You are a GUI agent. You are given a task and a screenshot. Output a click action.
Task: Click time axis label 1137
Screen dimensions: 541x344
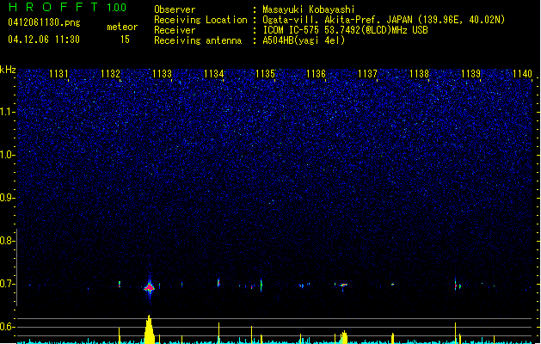(x=368, y=74)
